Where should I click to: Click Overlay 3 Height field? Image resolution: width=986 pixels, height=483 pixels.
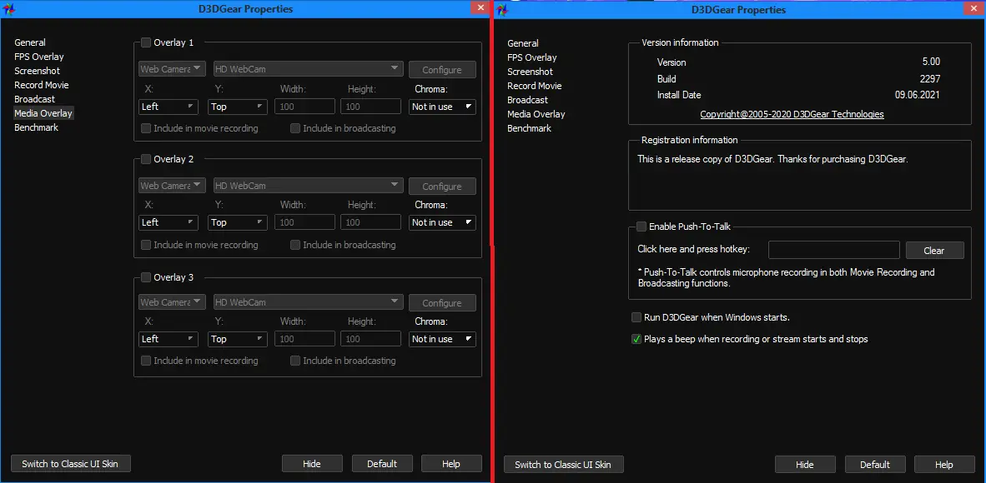[x=371, y=339]
